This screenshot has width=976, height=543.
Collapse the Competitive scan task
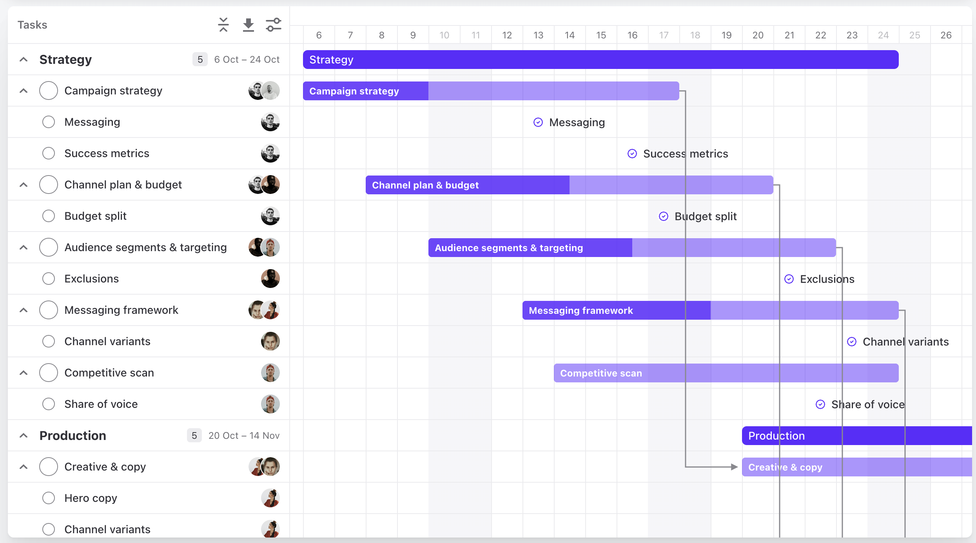pyautogui.click(x=24, y=373)
